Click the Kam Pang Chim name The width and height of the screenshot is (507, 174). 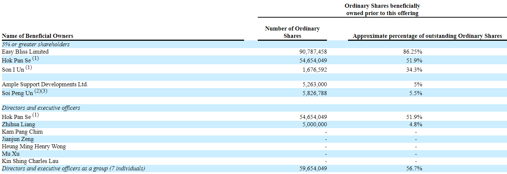click(x=22, y=132)
